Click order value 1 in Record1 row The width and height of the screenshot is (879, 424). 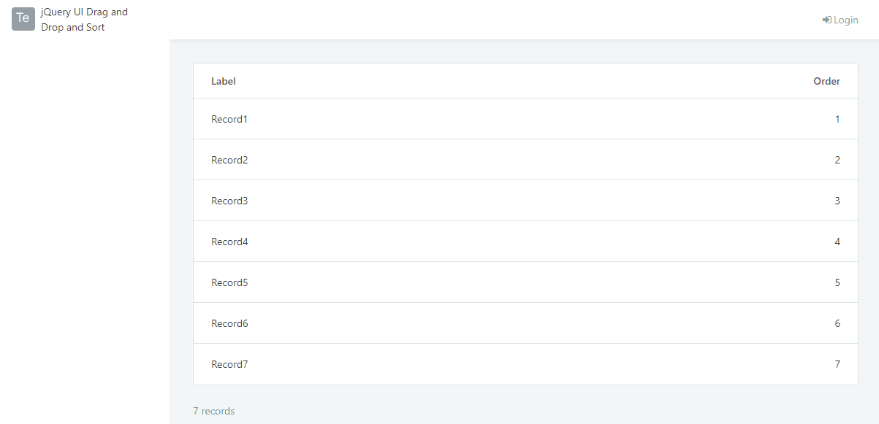click(837, 119)
